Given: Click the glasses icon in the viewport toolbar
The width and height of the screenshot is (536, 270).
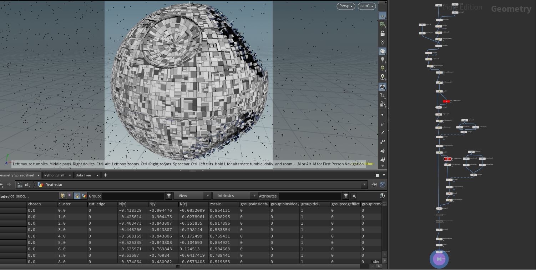Looking at the screenshot, I should (x=382, y=95).
